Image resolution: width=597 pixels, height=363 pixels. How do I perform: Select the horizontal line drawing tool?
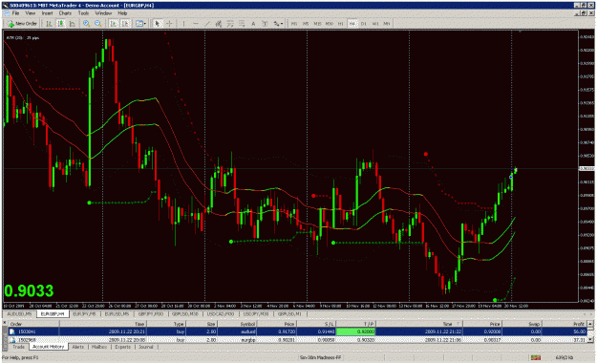pyautogui.click(x=195, y=24)
